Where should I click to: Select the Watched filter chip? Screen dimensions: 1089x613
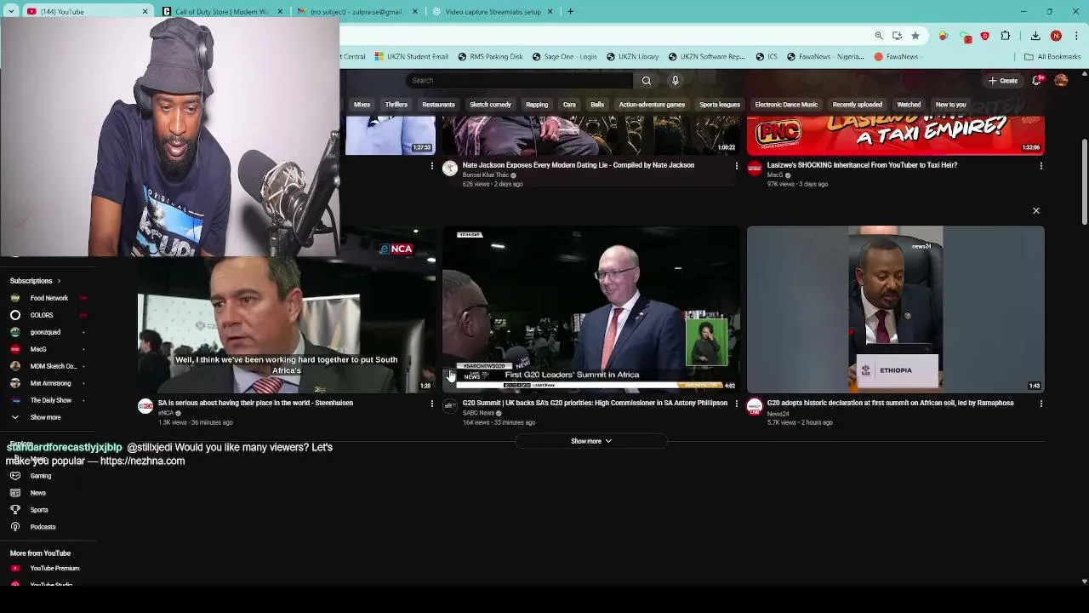pos(909,105)
